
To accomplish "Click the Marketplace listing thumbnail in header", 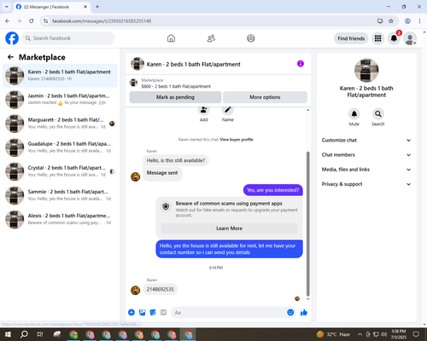I will [x=133, y=83].
